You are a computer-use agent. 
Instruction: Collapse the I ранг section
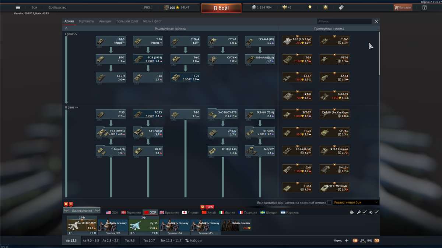[76, 34]
